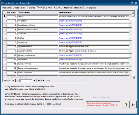Viewport: 139px width, 115px height.
Task: Click the scrollbar thumb of records list
Action: 133,15
